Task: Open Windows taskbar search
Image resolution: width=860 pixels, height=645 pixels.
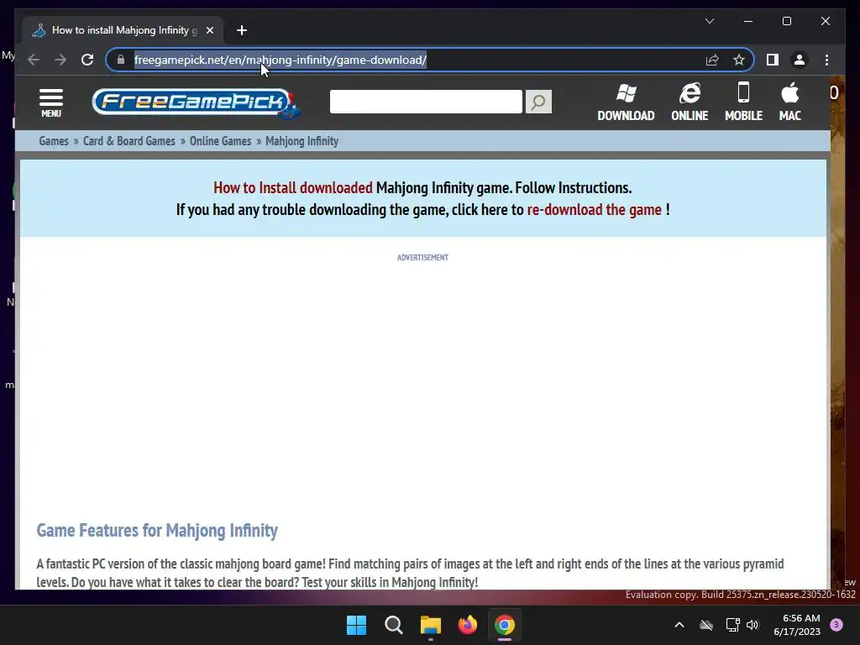Action: [x=393, y=625]
